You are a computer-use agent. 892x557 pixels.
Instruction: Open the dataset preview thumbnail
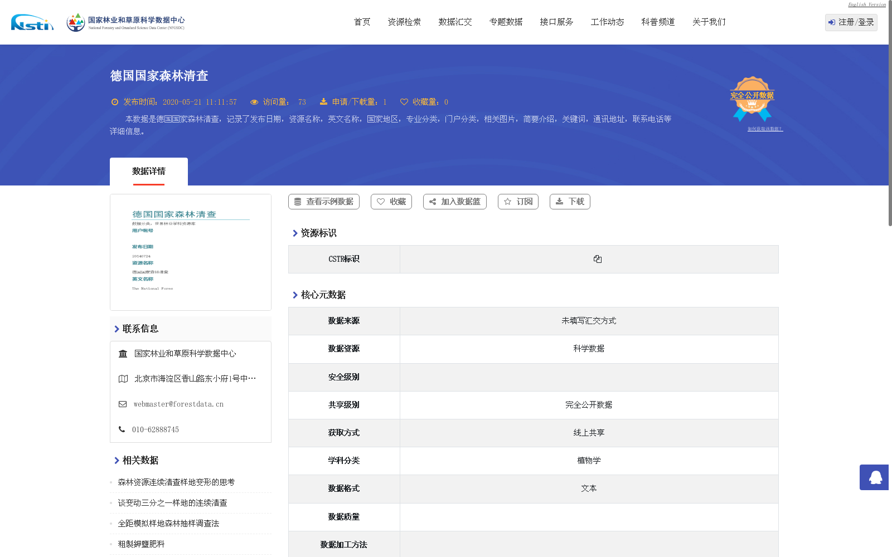pyautogui.click(x=191, y=252)
